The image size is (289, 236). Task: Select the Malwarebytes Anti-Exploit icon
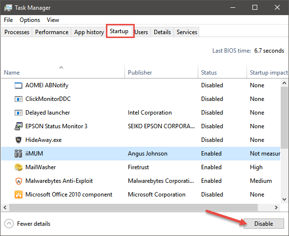(19, 181)
